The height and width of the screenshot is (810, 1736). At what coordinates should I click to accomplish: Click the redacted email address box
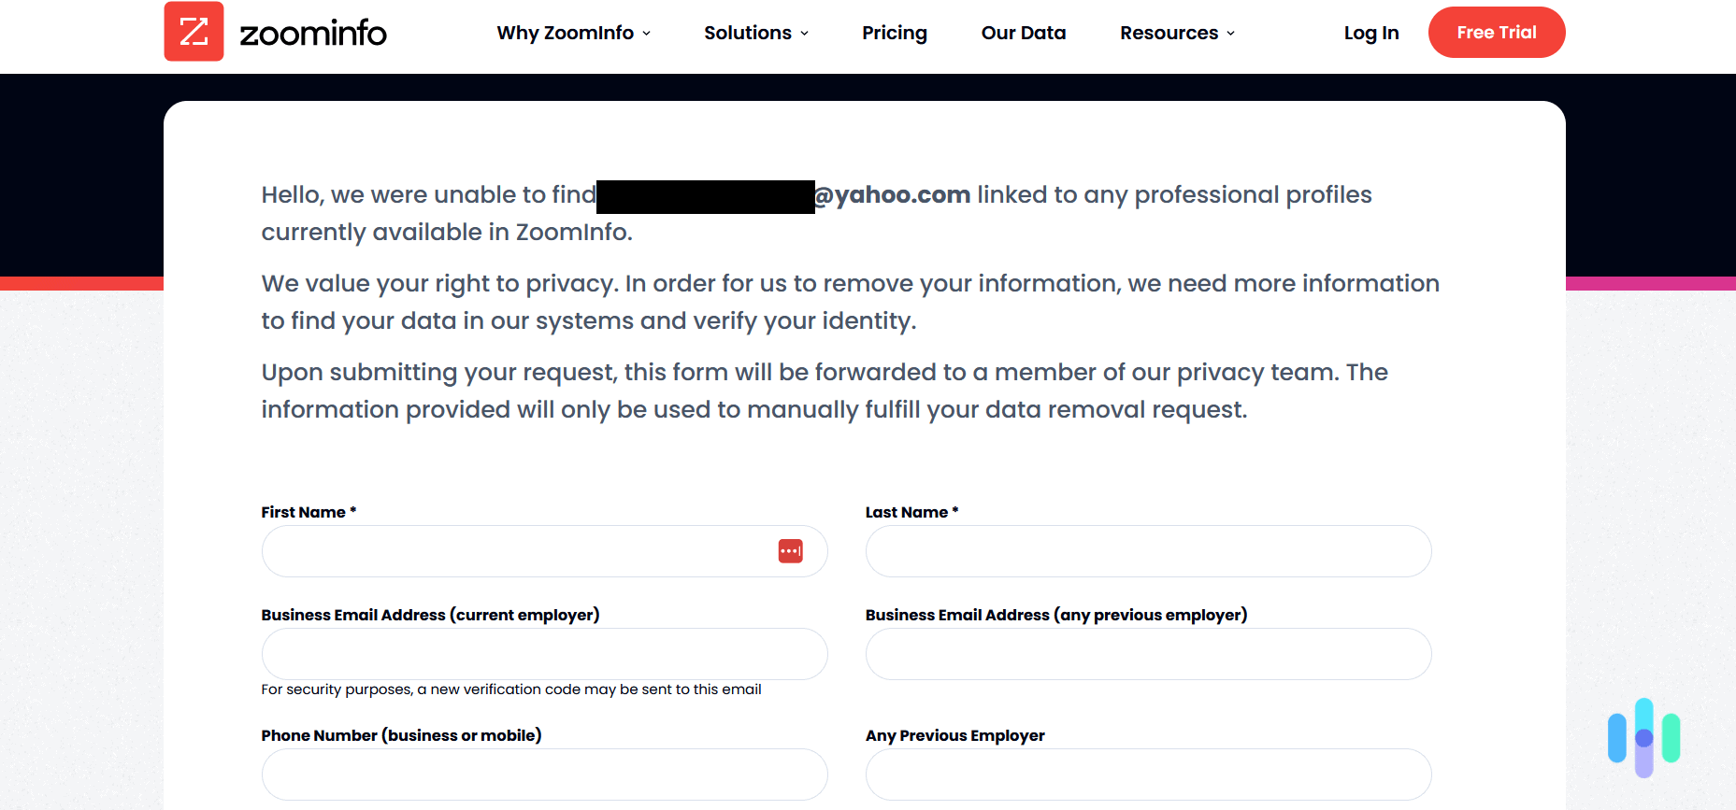pyautogui.click(x=706, y=194)
